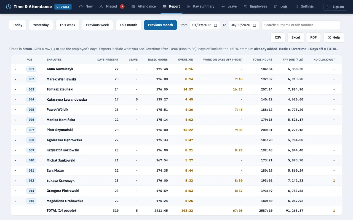Click the GREVALT company badge
353x220 pixels.
(63, 7)
